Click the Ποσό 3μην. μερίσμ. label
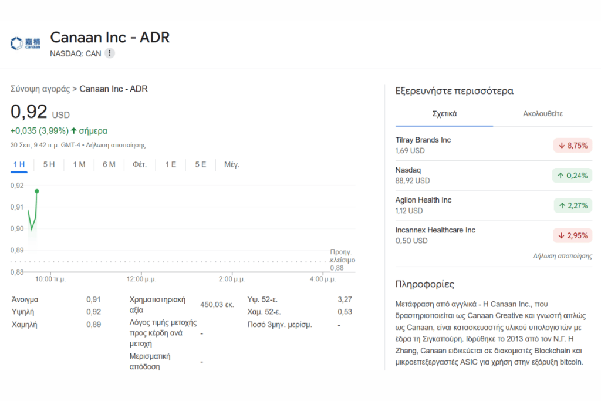 click(x=279, y=324)
